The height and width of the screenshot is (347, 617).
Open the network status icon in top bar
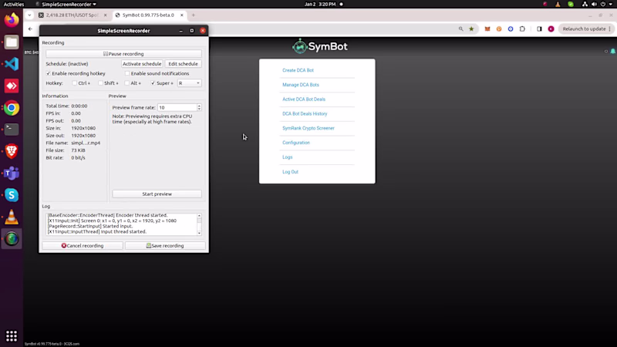click(x=585, y=5)
